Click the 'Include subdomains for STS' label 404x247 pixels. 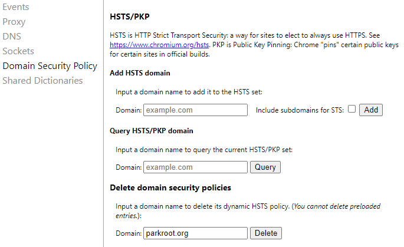pos(300,110)
